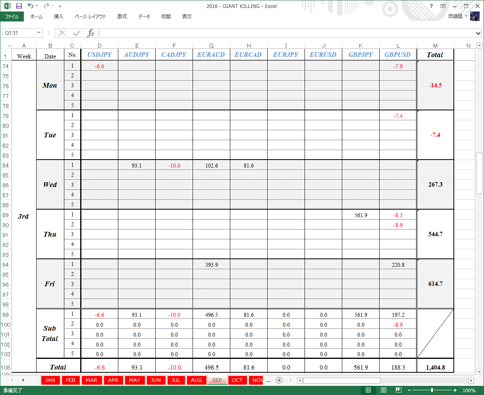Image resolution: width=484 pixels, height=395 pixels.
Task: Click the Insert Function fx icon
Action: tap(91, 33)
